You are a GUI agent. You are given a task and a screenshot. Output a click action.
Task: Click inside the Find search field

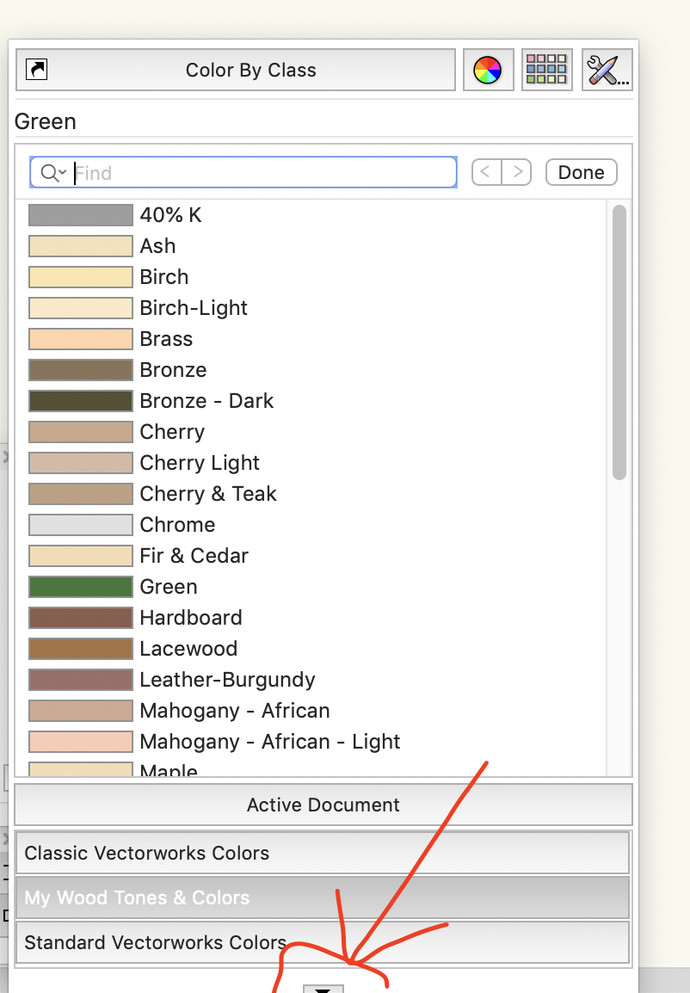(x=258, y=172)
